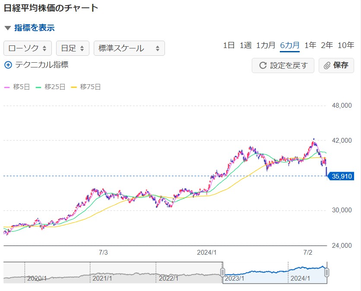Click the right range slider handle

point(327,272)
